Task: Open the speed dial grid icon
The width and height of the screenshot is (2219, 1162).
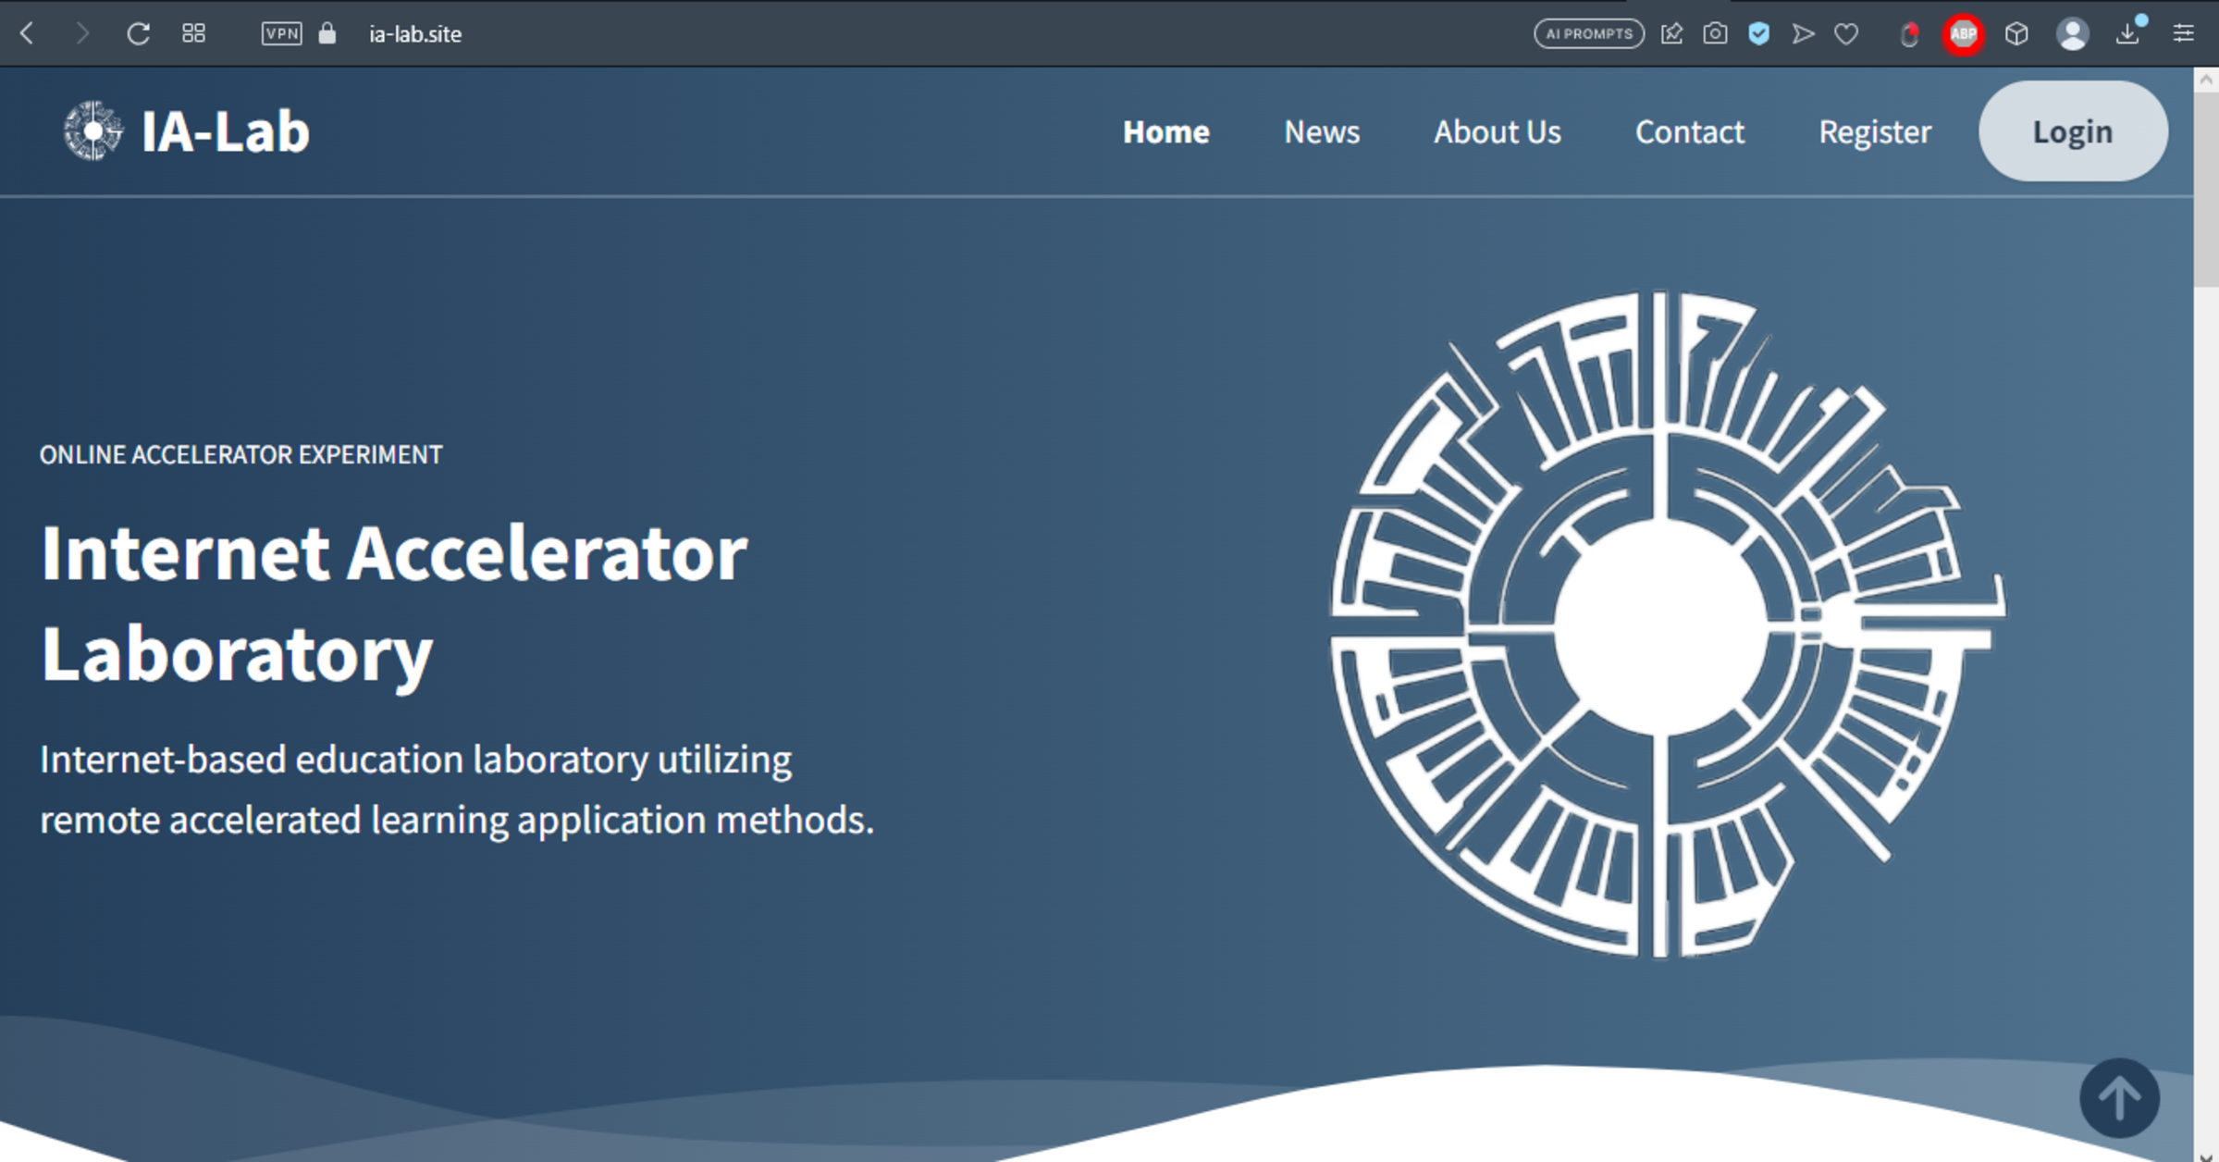Action: pyautogui.click(x=192, y=33)
